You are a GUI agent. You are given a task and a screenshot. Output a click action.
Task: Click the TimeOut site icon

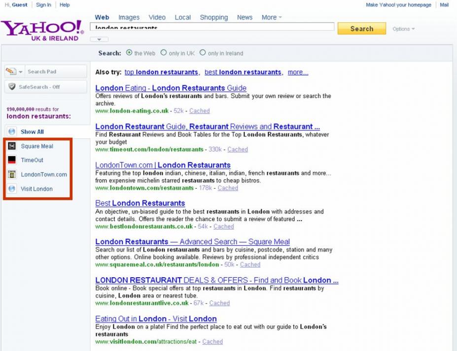point(12,160)
